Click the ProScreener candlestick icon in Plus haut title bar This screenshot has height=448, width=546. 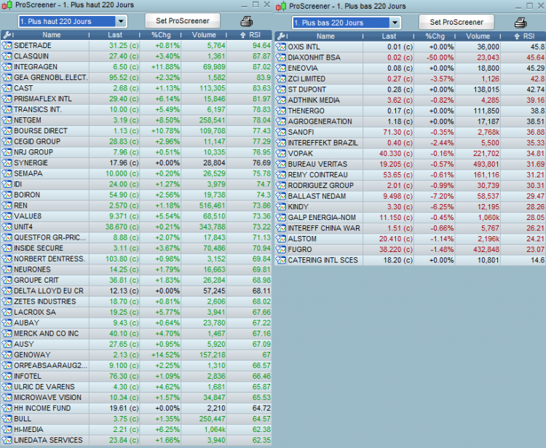coord(7,5)
